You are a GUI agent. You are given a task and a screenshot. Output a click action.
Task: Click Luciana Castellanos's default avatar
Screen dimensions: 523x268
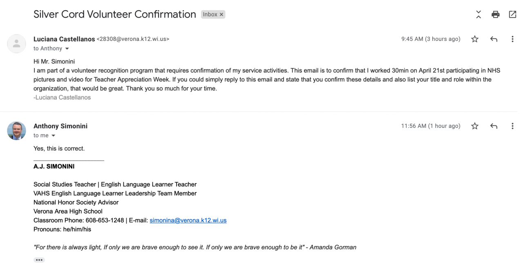17,44
